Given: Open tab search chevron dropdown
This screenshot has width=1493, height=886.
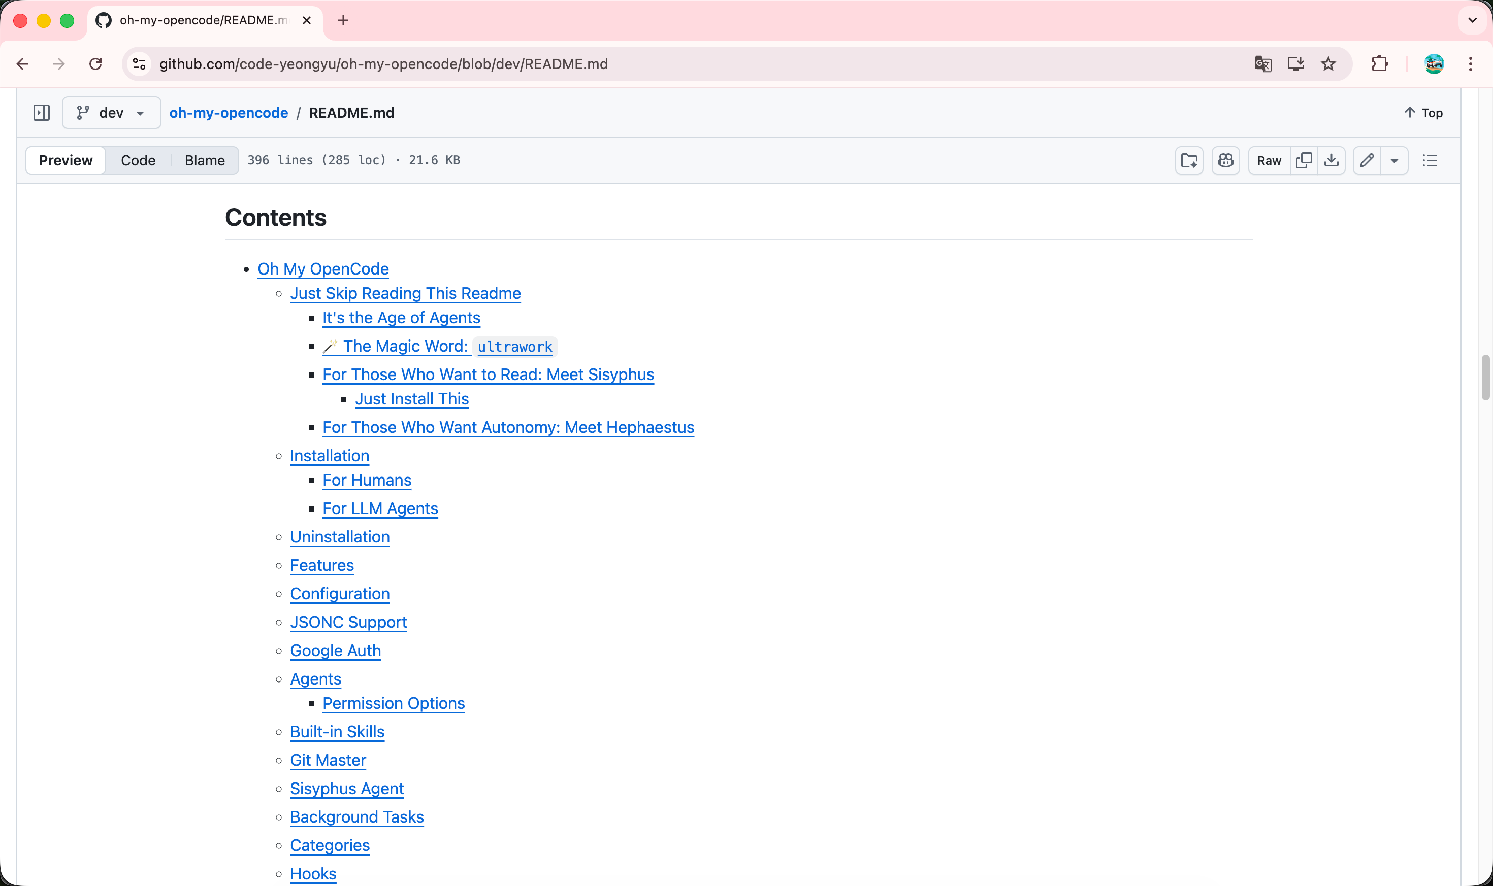Looking at the screenshot, I should click(x=1472, y=20).
